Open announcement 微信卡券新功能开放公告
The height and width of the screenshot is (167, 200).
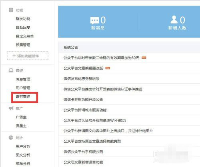click(83, 100)
